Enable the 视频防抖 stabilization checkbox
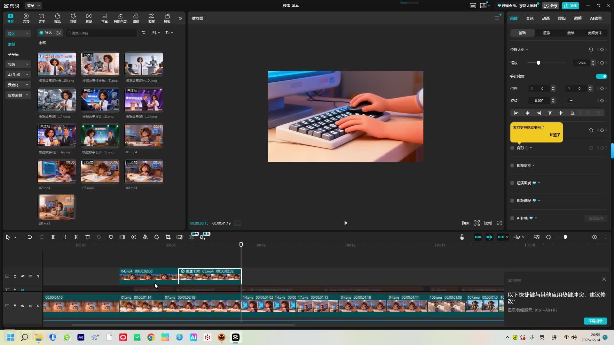Screen dimensions: 614x345 tap(512, 165)
